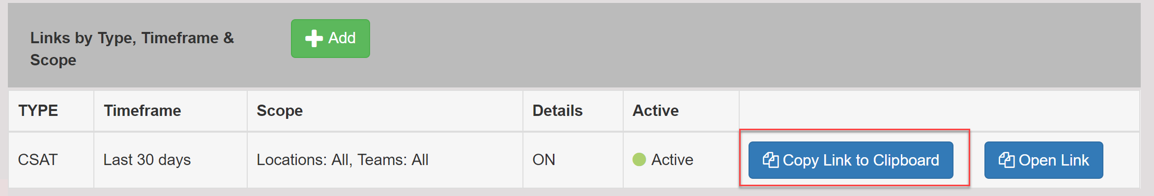
Task: Click the icon on the Open Link button
Action: [1006, 160]
